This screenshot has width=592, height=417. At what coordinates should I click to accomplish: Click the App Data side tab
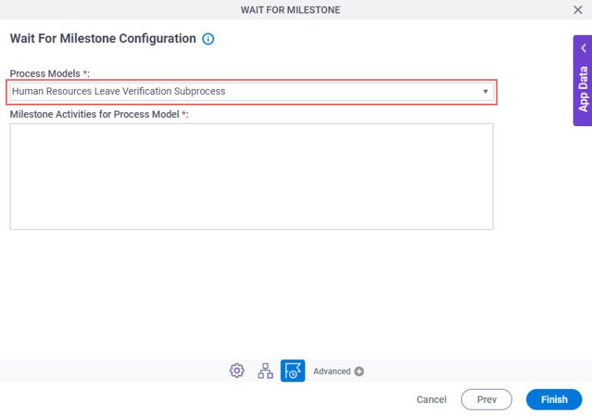pos(582,81)
